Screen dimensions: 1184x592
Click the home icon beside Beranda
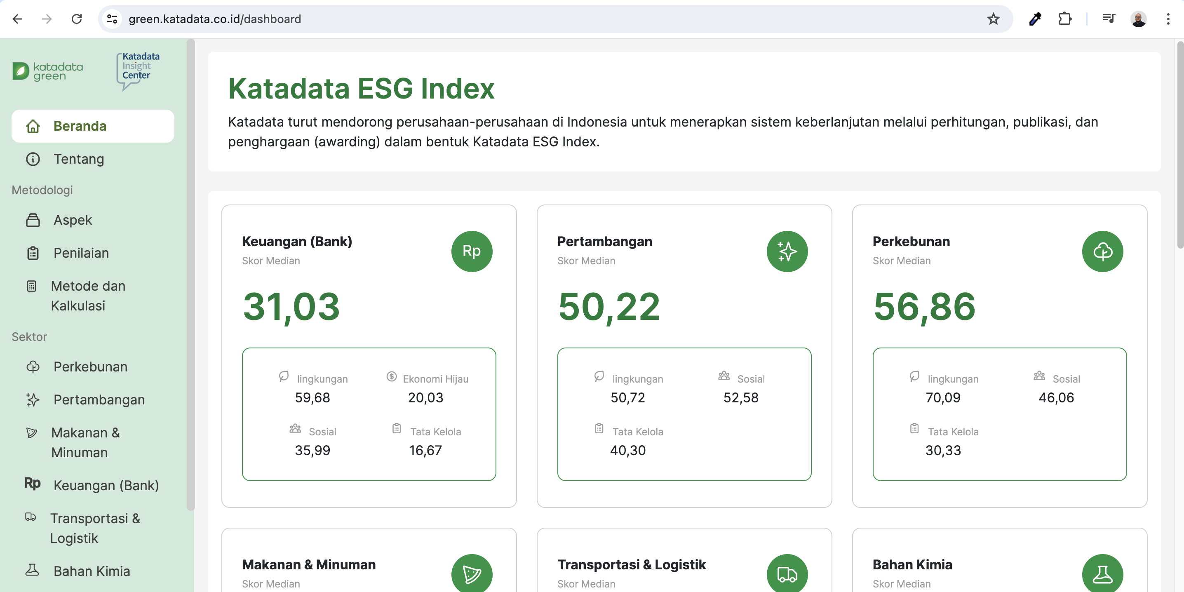[x=33, y=126]
